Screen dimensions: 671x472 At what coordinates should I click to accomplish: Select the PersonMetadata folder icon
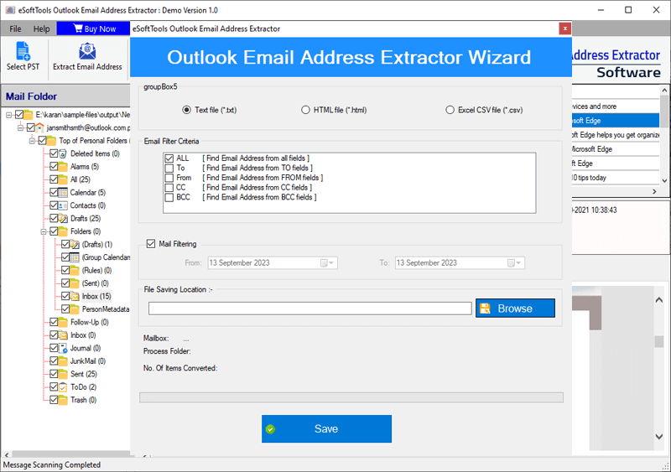pyautogui.click(x=75, y=309)
